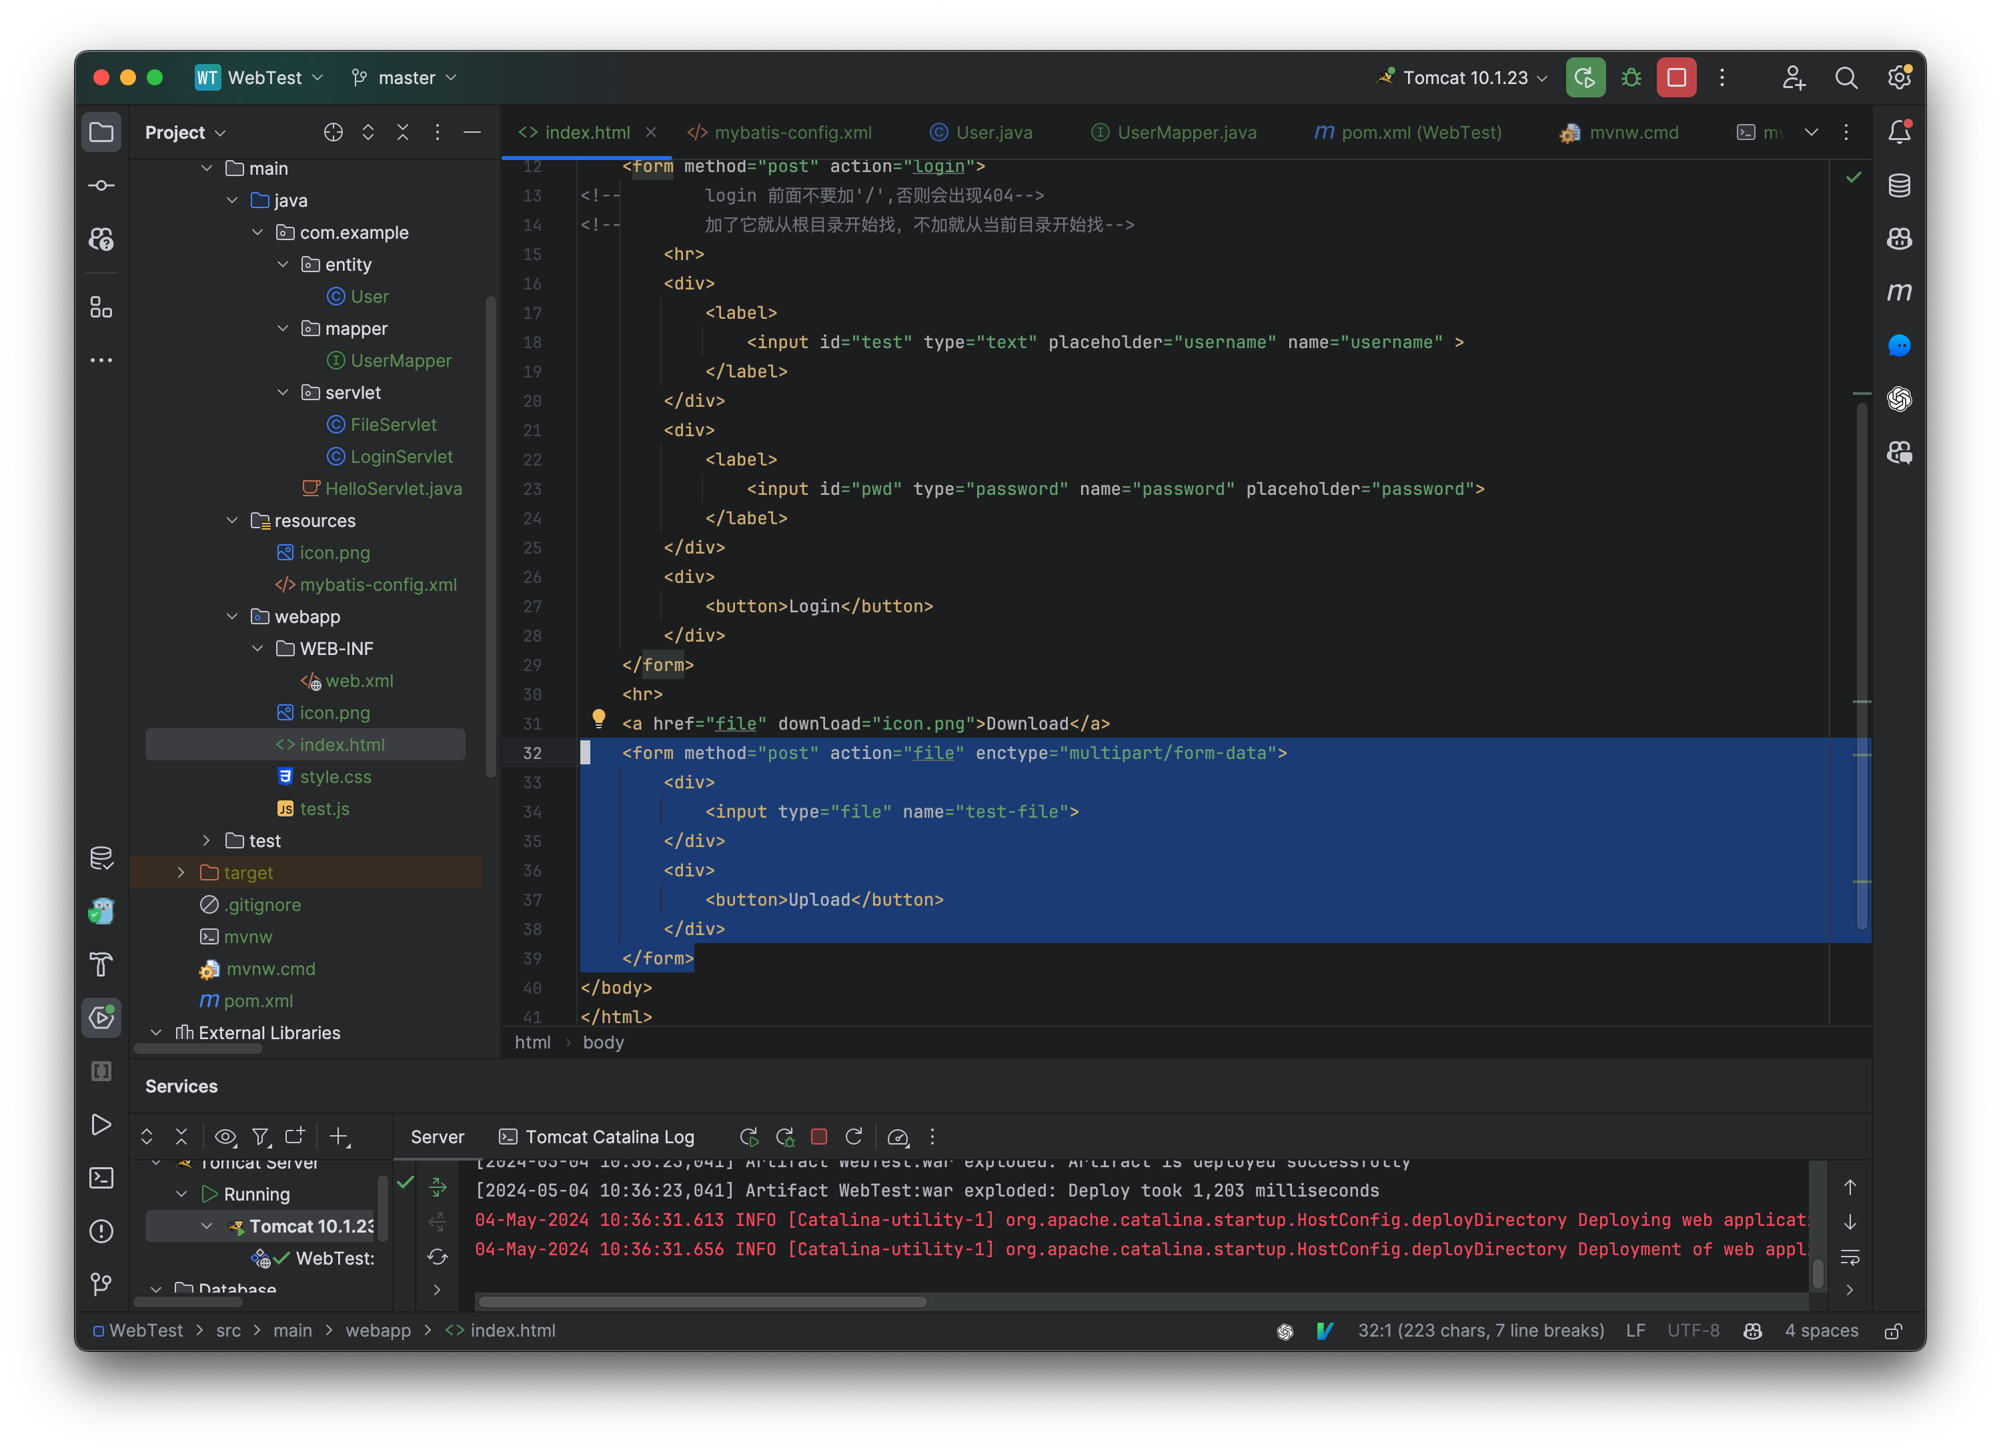This screenshot has width=2001, height=1450.
Task: Toggle the filter icon in Services panel
Action: pos(261,1138)
